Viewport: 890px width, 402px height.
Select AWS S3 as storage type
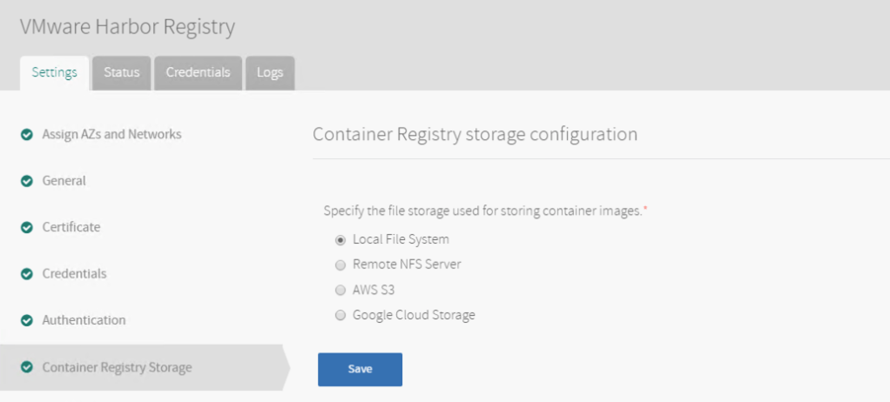340,290
